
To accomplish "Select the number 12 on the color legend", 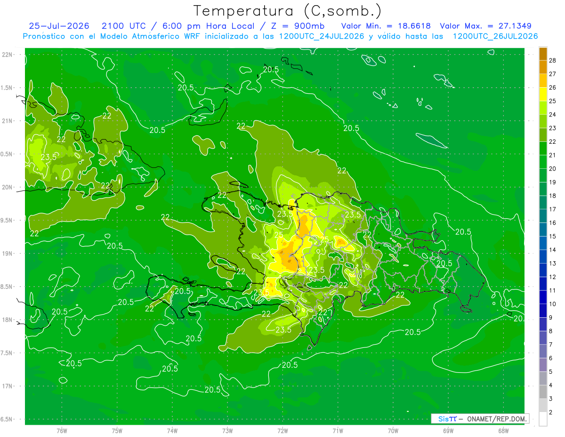I will [553, 277].
